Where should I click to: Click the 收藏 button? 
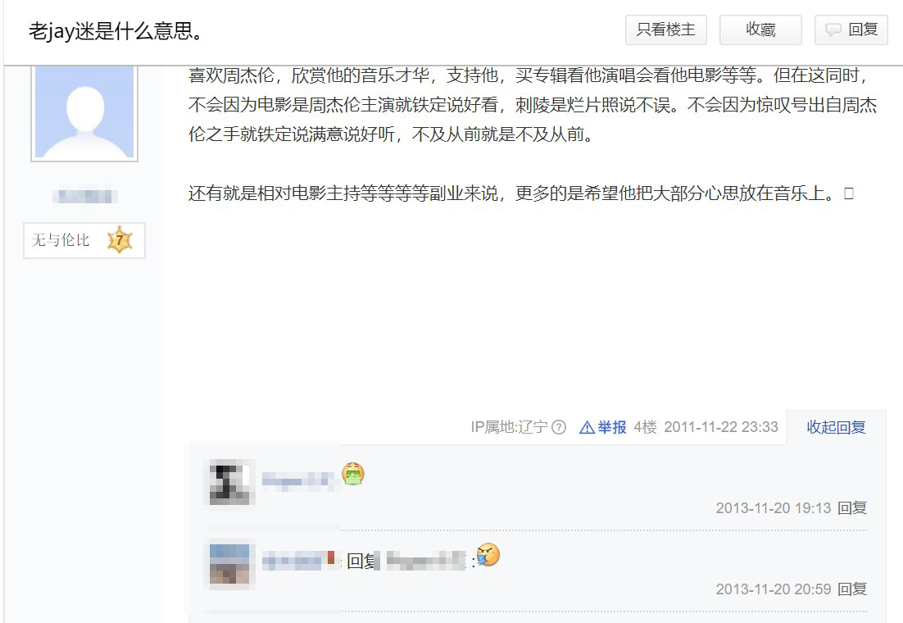[x=760, y=30]
